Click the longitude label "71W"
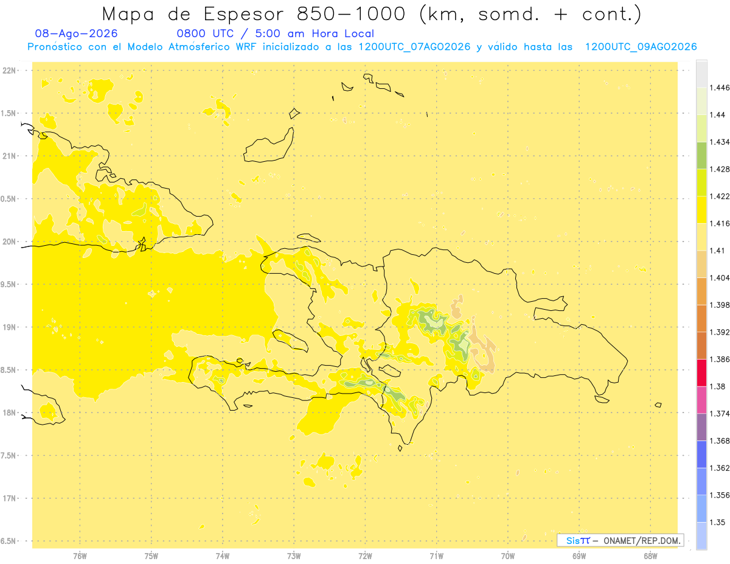Image resolution: width=730 pixels, height=564 pixels. (436, 555)
